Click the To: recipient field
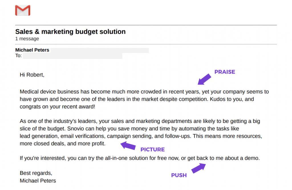 [x=19, y=56]
